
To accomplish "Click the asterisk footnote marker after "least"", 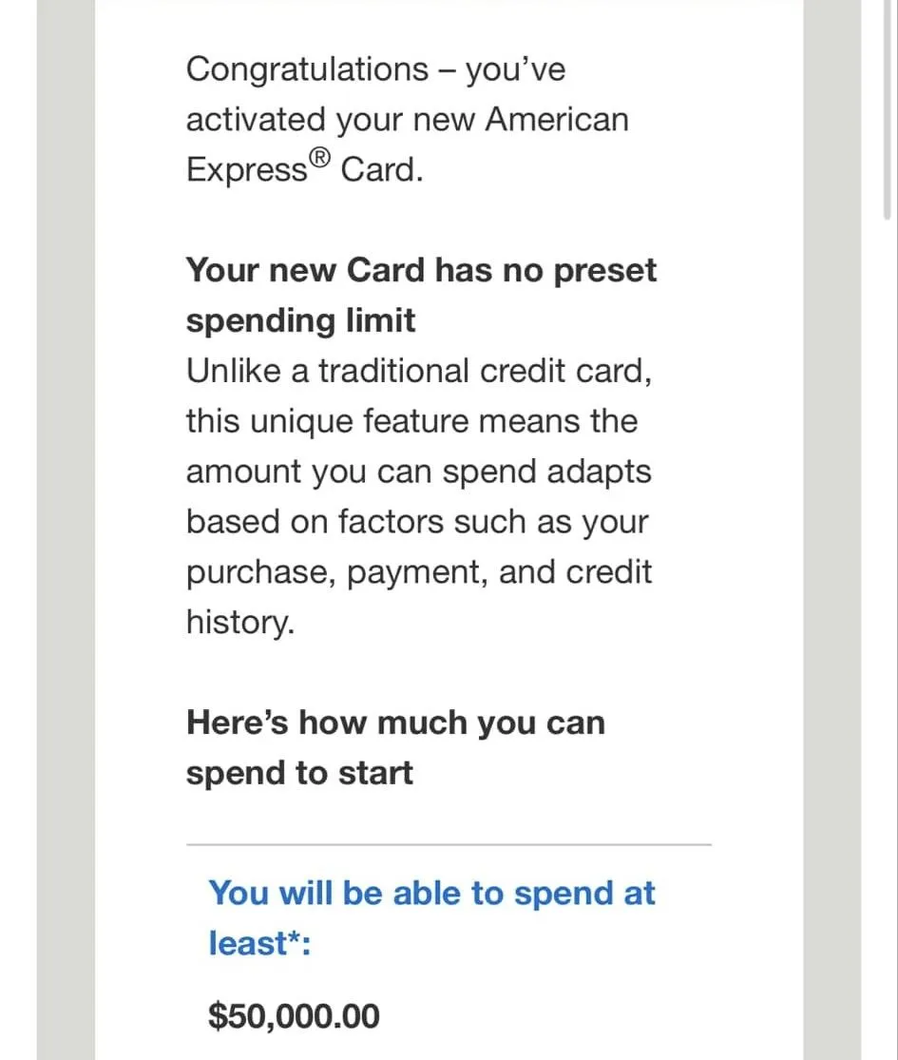I will [295, 935].
